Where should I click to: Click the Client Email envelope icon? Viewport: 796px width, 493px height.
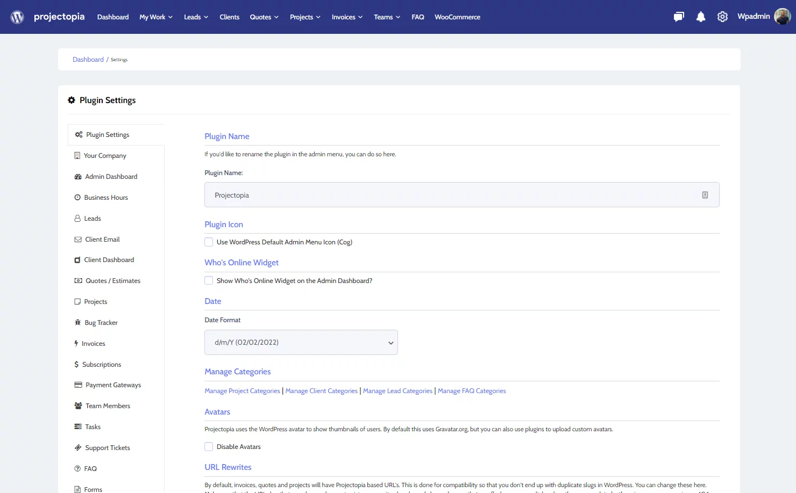point(78,240)
